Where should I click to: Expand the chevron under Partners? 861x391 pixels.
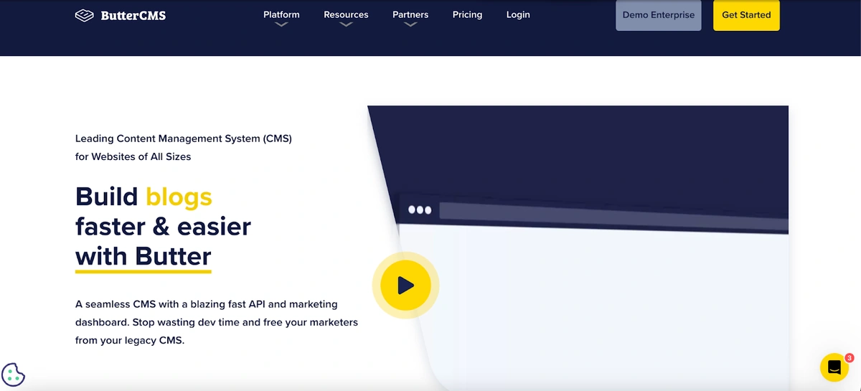410,24
